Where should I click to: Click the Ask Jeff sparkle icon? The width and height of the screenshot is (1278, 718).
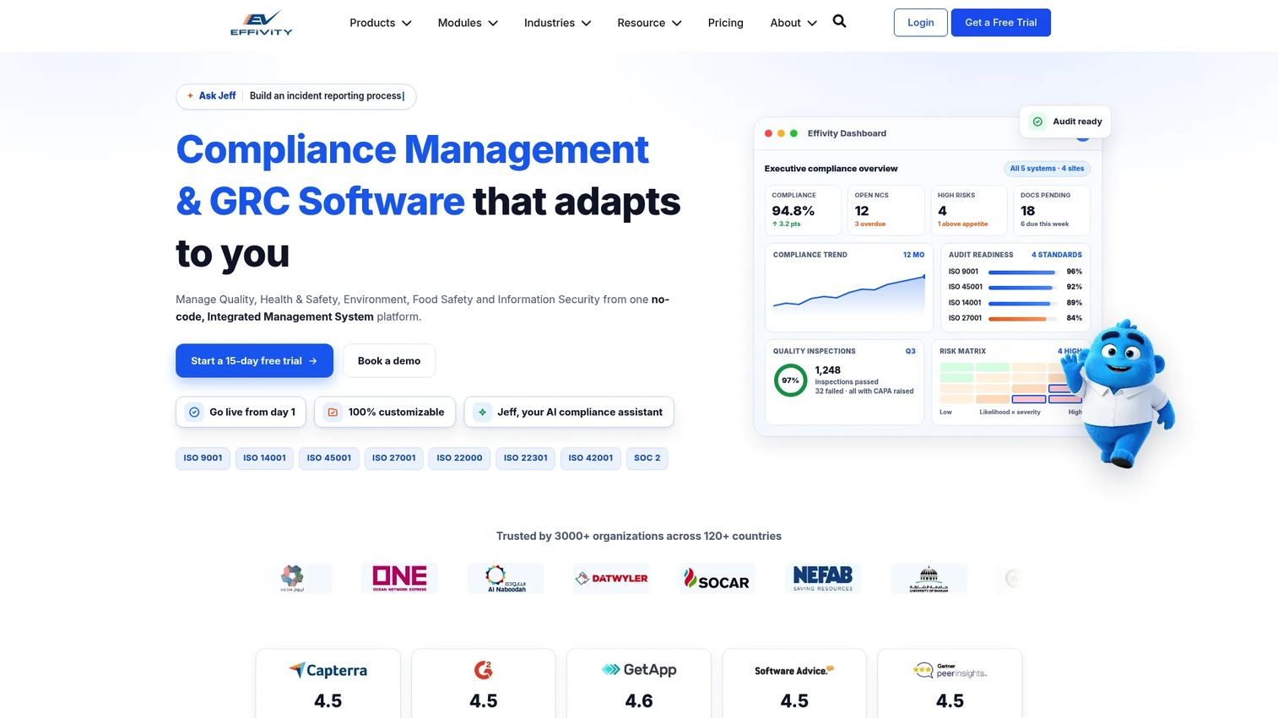click(x=190, y=96)
